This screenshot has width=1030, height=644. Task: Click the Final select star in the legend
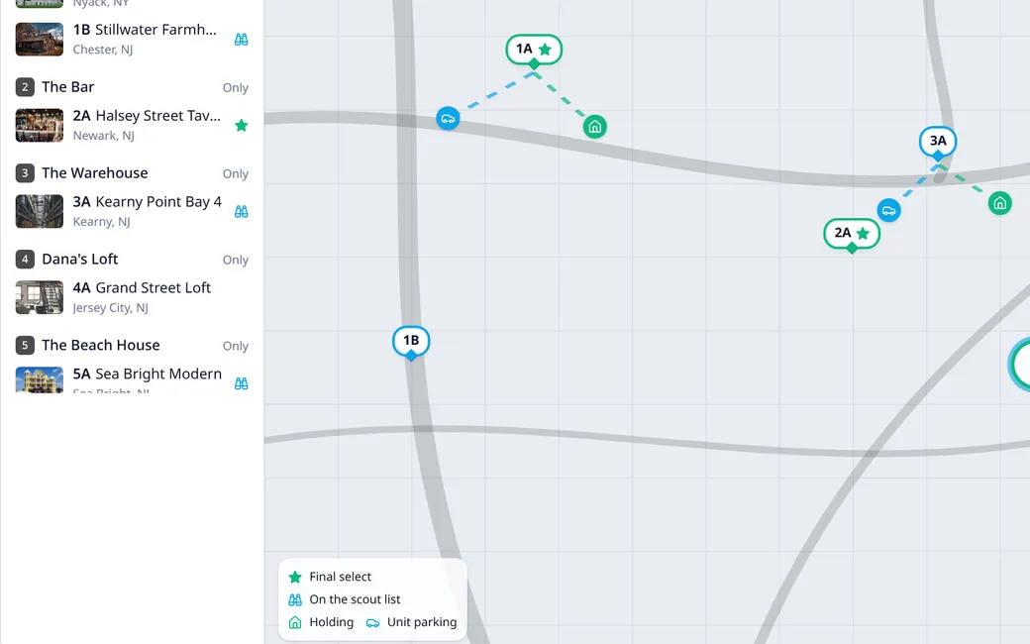point(295,577)
